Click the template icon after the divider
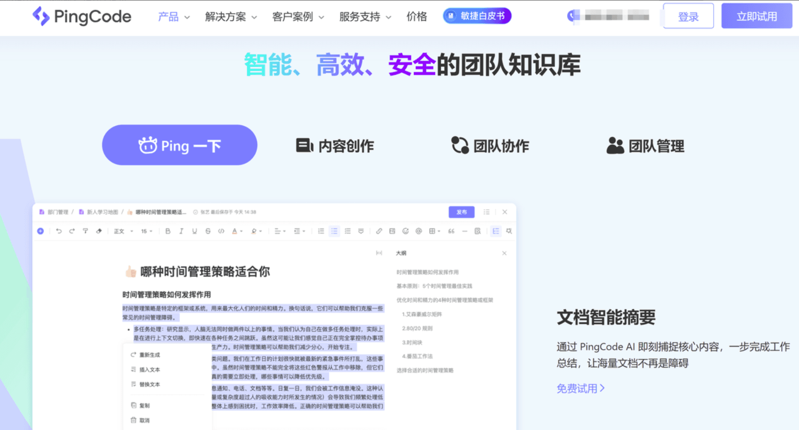The height and width of the screenshot is (430, 799). (478, 231)
